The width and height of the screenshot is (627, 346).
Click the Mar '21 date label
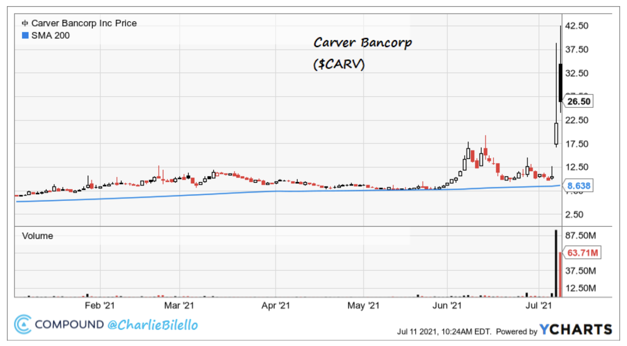(179, 305)
